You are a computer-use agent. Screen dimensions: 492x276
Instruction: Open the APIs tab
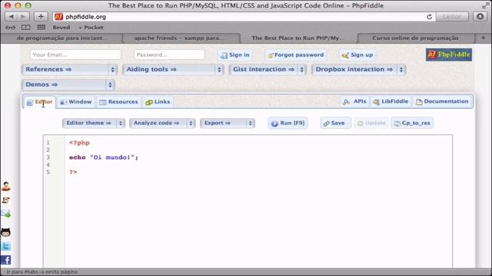[x=355, y=102]
